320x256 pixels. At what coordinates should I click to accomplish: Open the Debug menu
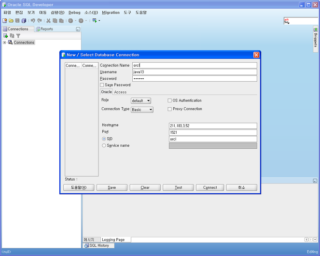74,13
